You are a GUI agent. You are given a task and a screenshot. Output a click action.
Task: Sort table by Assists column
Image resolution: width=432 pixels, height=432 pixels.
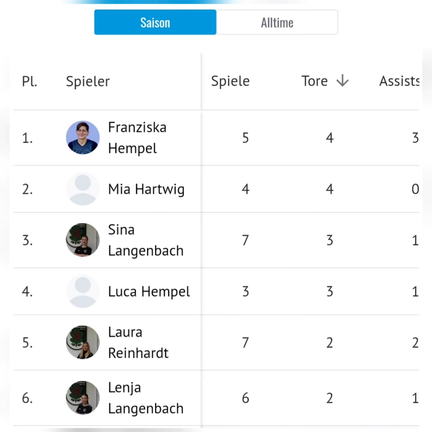click(x=399, y=81)
